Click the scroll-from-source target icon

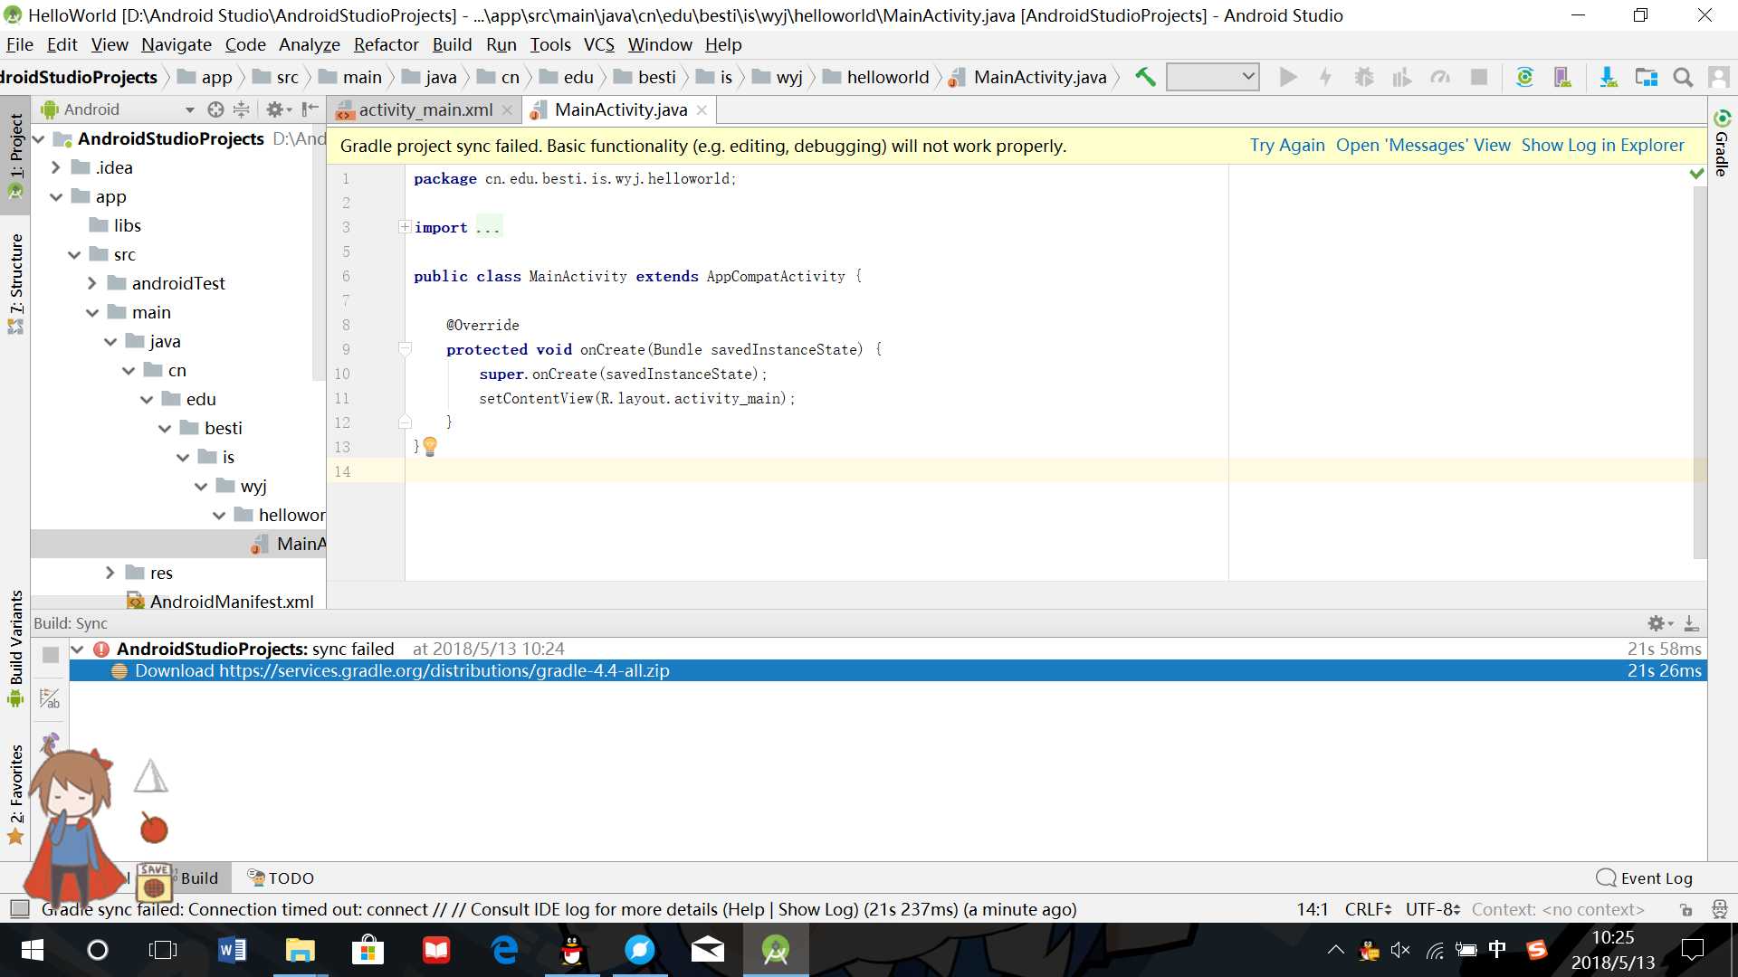[215, 109]
